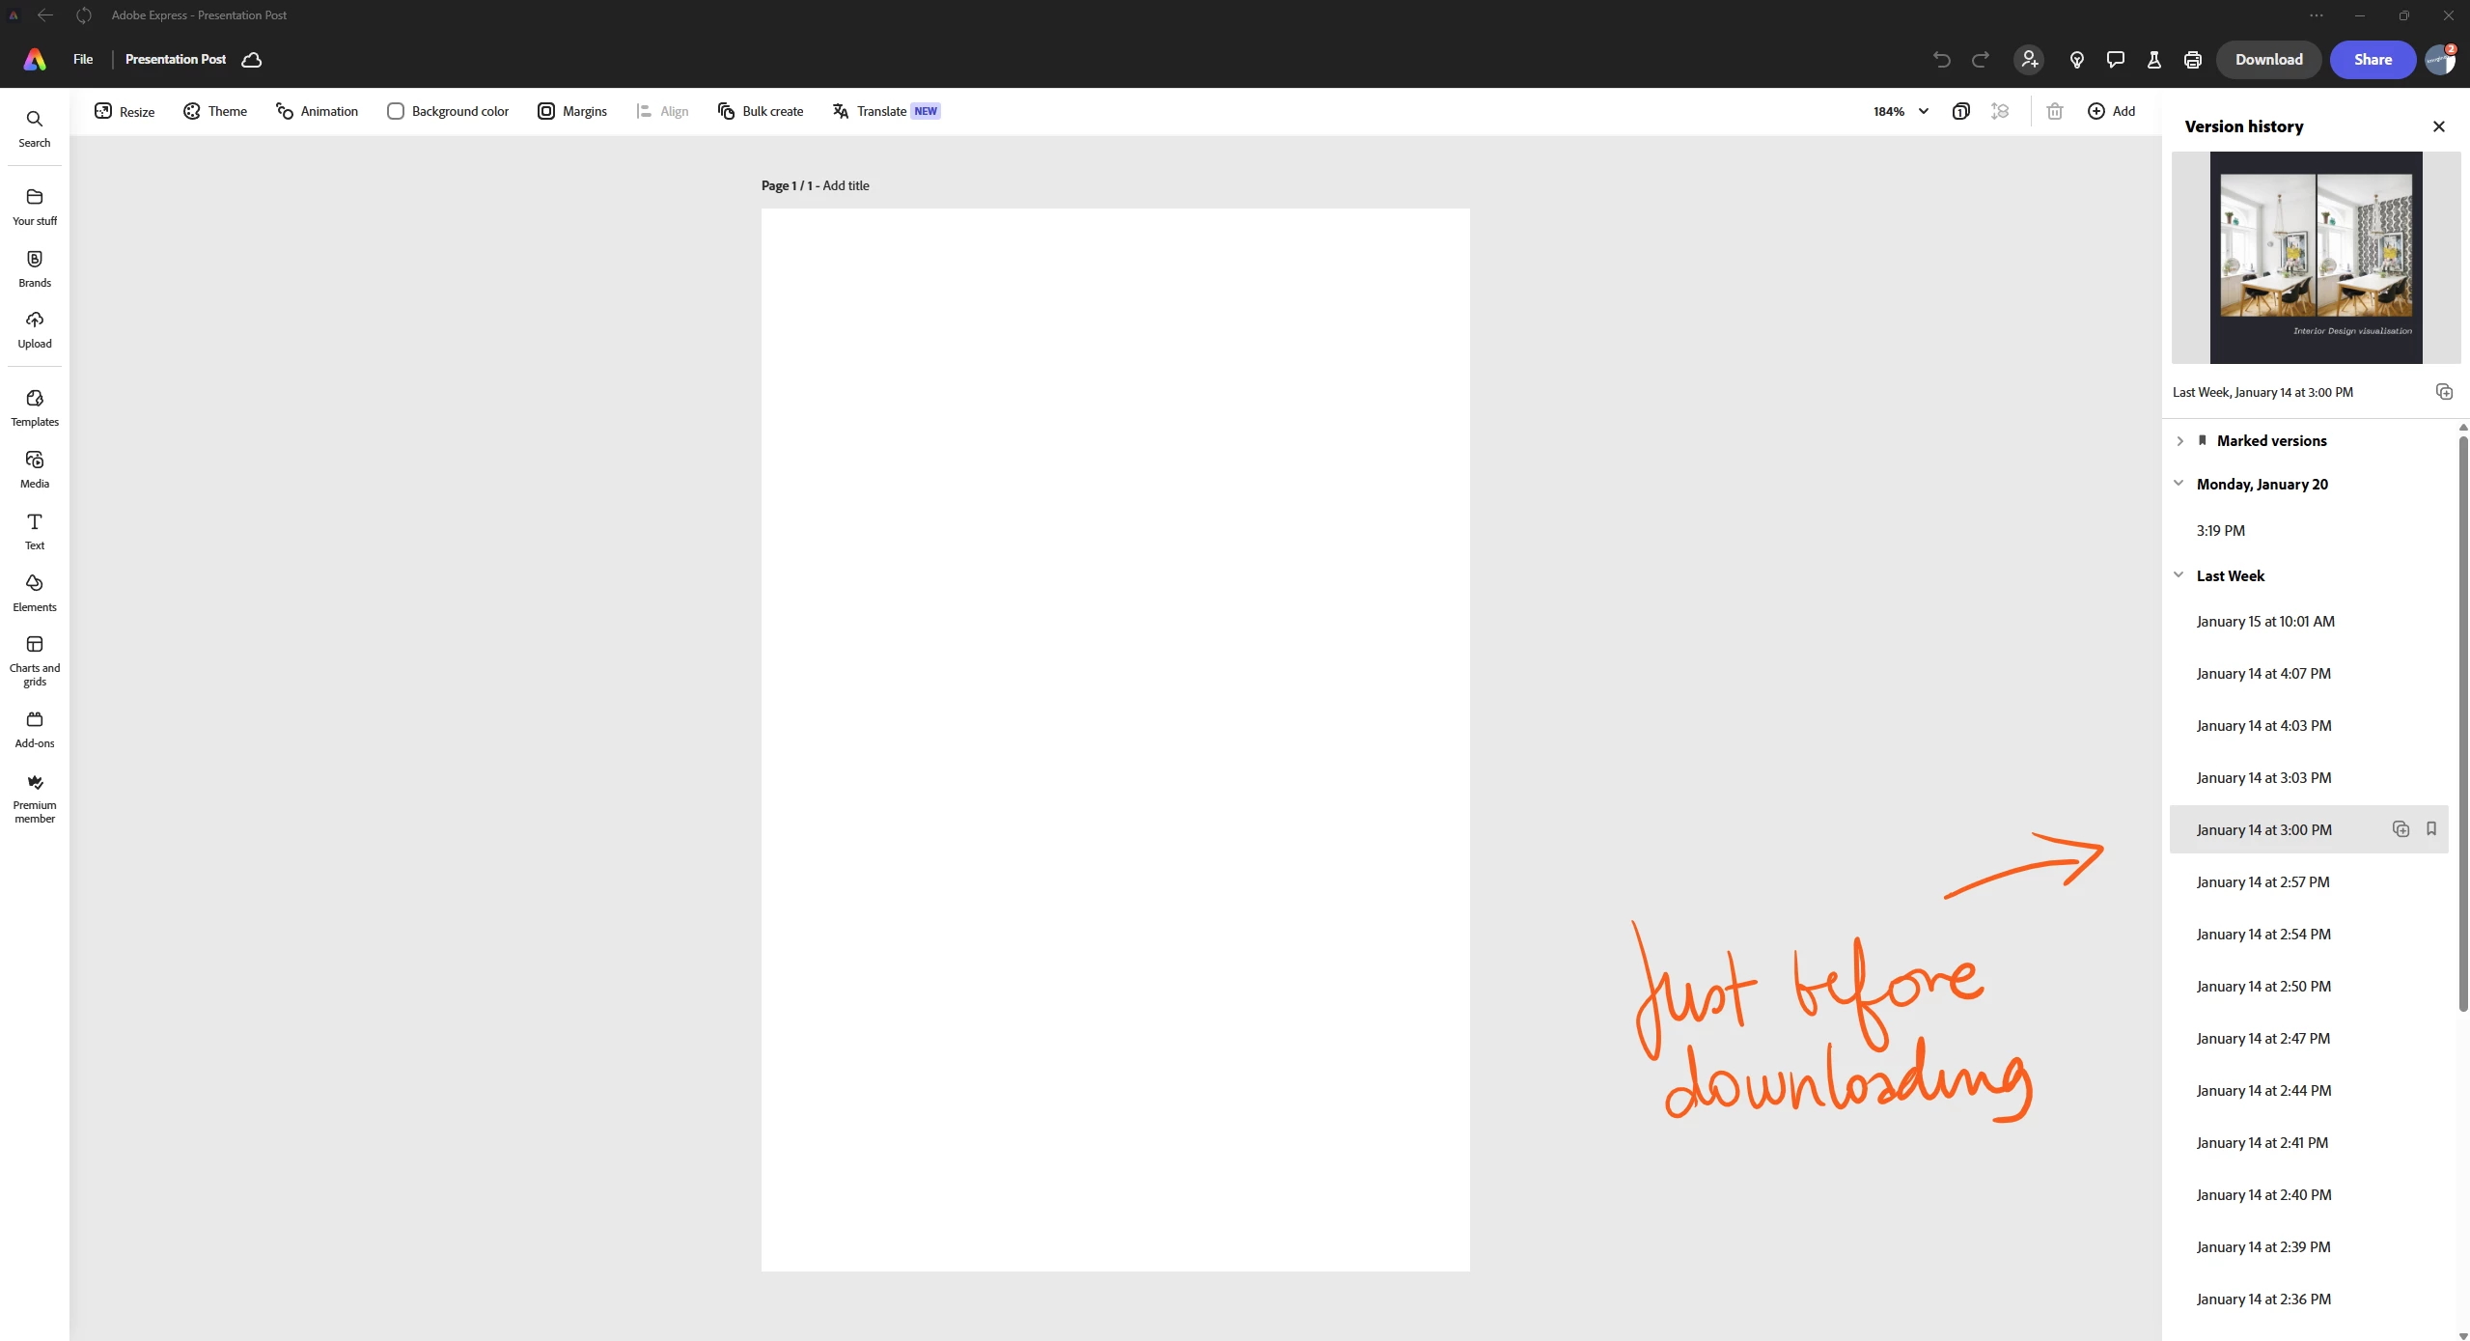This screenshot has width=2470, height=1341.
Task: Click the invite collaborator icon
Action: [2029, 60]
